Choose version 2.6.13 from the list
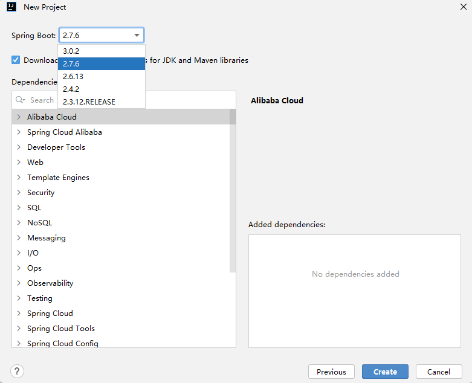Viewport: 472px width, 383px height. (x=102, y=77)
